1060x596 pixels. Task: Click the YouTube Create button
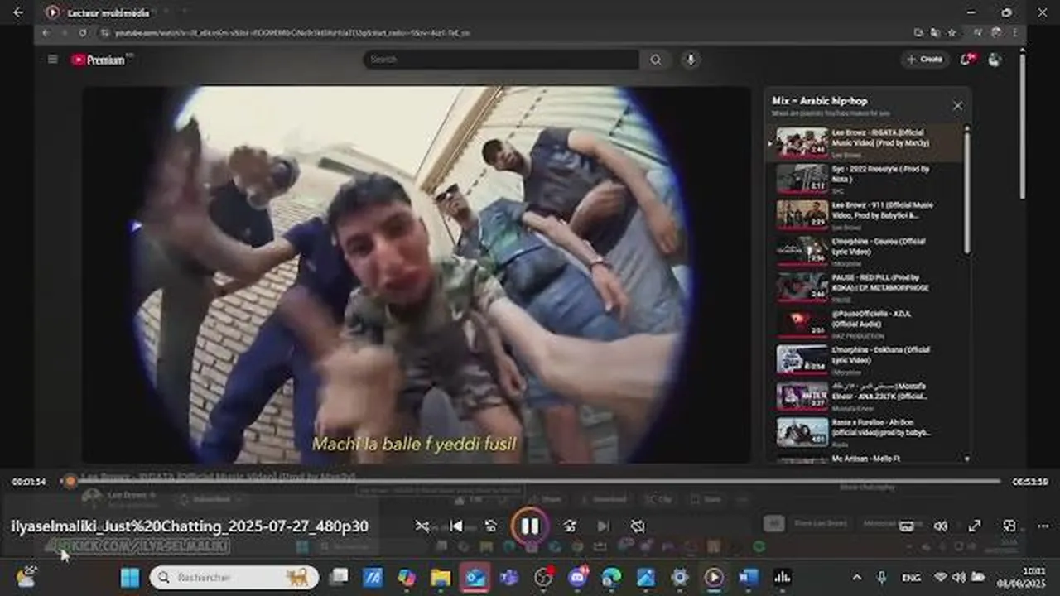[x=925, y=60]
